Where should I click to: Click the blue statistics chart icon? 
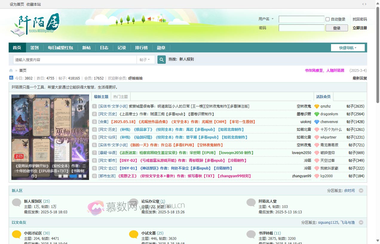(11, 78)
